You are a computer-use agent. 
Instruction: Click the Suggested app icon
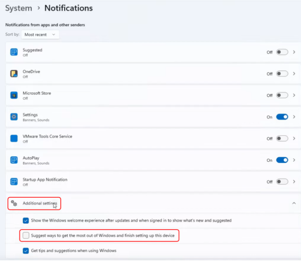point(14,52)
